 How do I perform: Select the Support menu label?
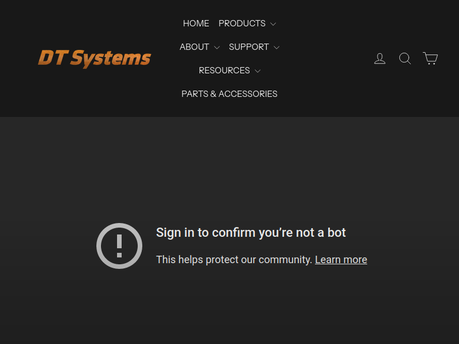pos(248,47)
